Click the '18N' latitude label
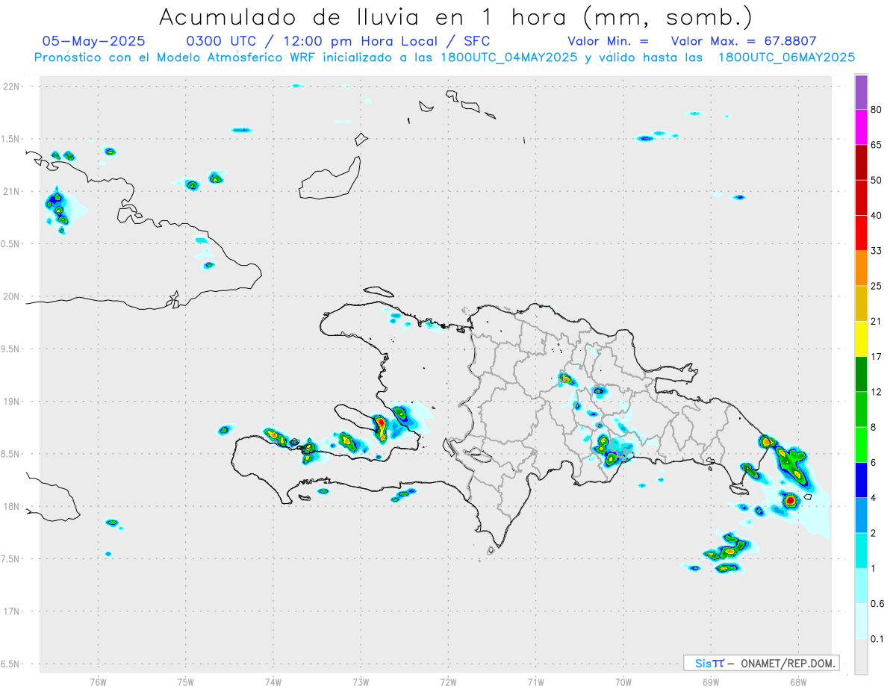Image resolution: width=896 pixels, height=692 pixels. point(12,506)
